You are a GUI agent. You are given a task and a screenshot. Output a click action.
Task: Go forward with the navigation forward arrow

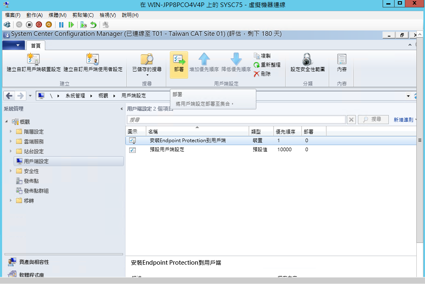pos(21,96)
